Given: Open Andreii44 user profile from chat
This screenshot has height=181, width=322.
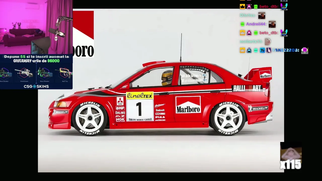Looking at the screenshot, I should click(x=256, y=24).
